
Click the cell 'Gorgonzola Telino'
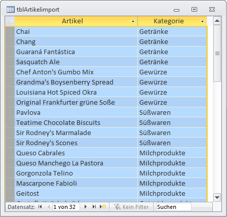click(x=76, y=173)
